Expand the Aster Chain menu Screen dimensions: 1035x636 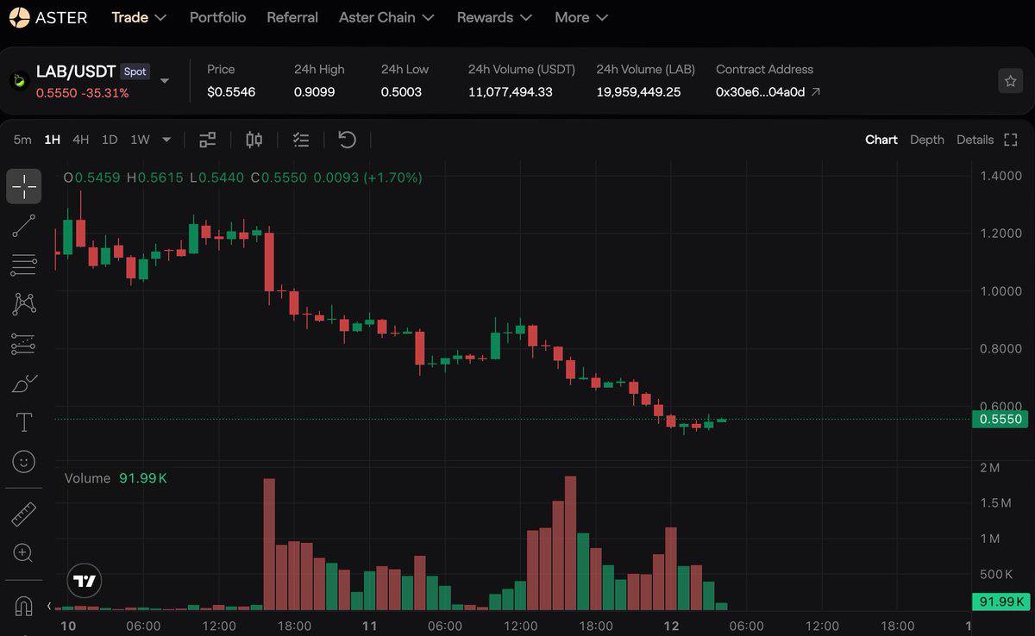click(x=386, y=17)
